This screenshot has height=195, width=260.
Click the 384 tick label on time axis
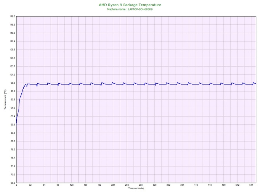pyautogui.click(x=182, y=185)
